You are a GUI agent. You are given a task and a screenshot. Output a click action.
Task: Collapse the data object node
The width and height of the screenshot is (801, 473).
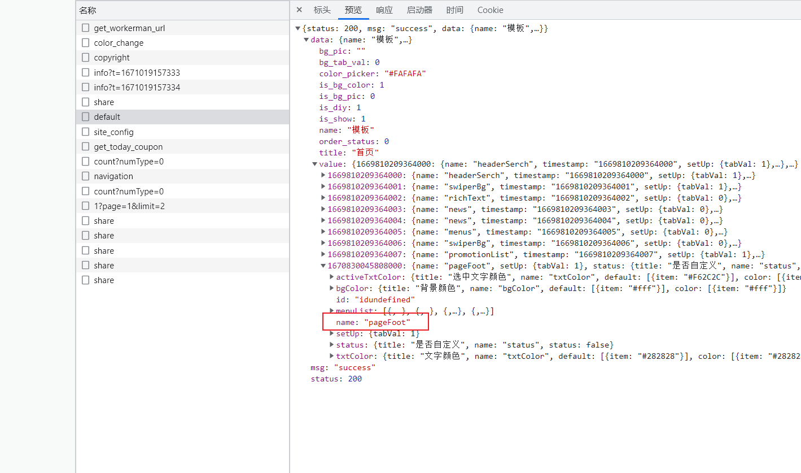(x=307, y=40)
